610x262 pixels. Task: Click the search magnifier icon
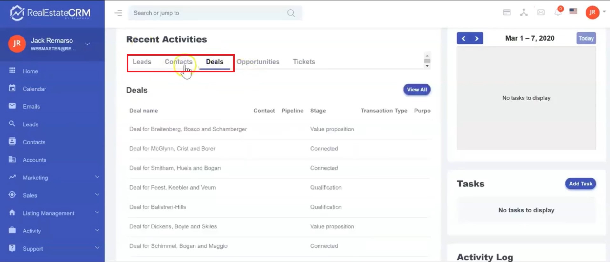[x=291, y=13]
